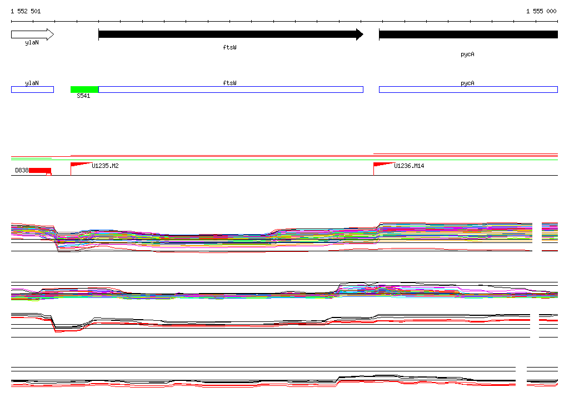Click the D838 text label
Image resolution: width=569 pixels, height=397 pixels.
22,170
